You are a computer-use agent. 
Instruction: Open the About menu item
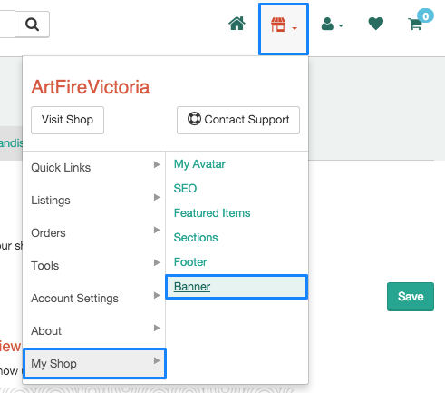tap(94, 330)
